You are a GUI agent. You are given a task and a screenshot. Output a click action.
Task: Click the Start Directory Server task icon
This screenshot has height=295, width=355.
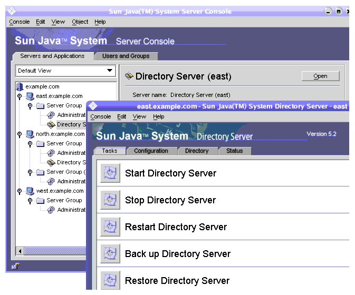[110, 173]
